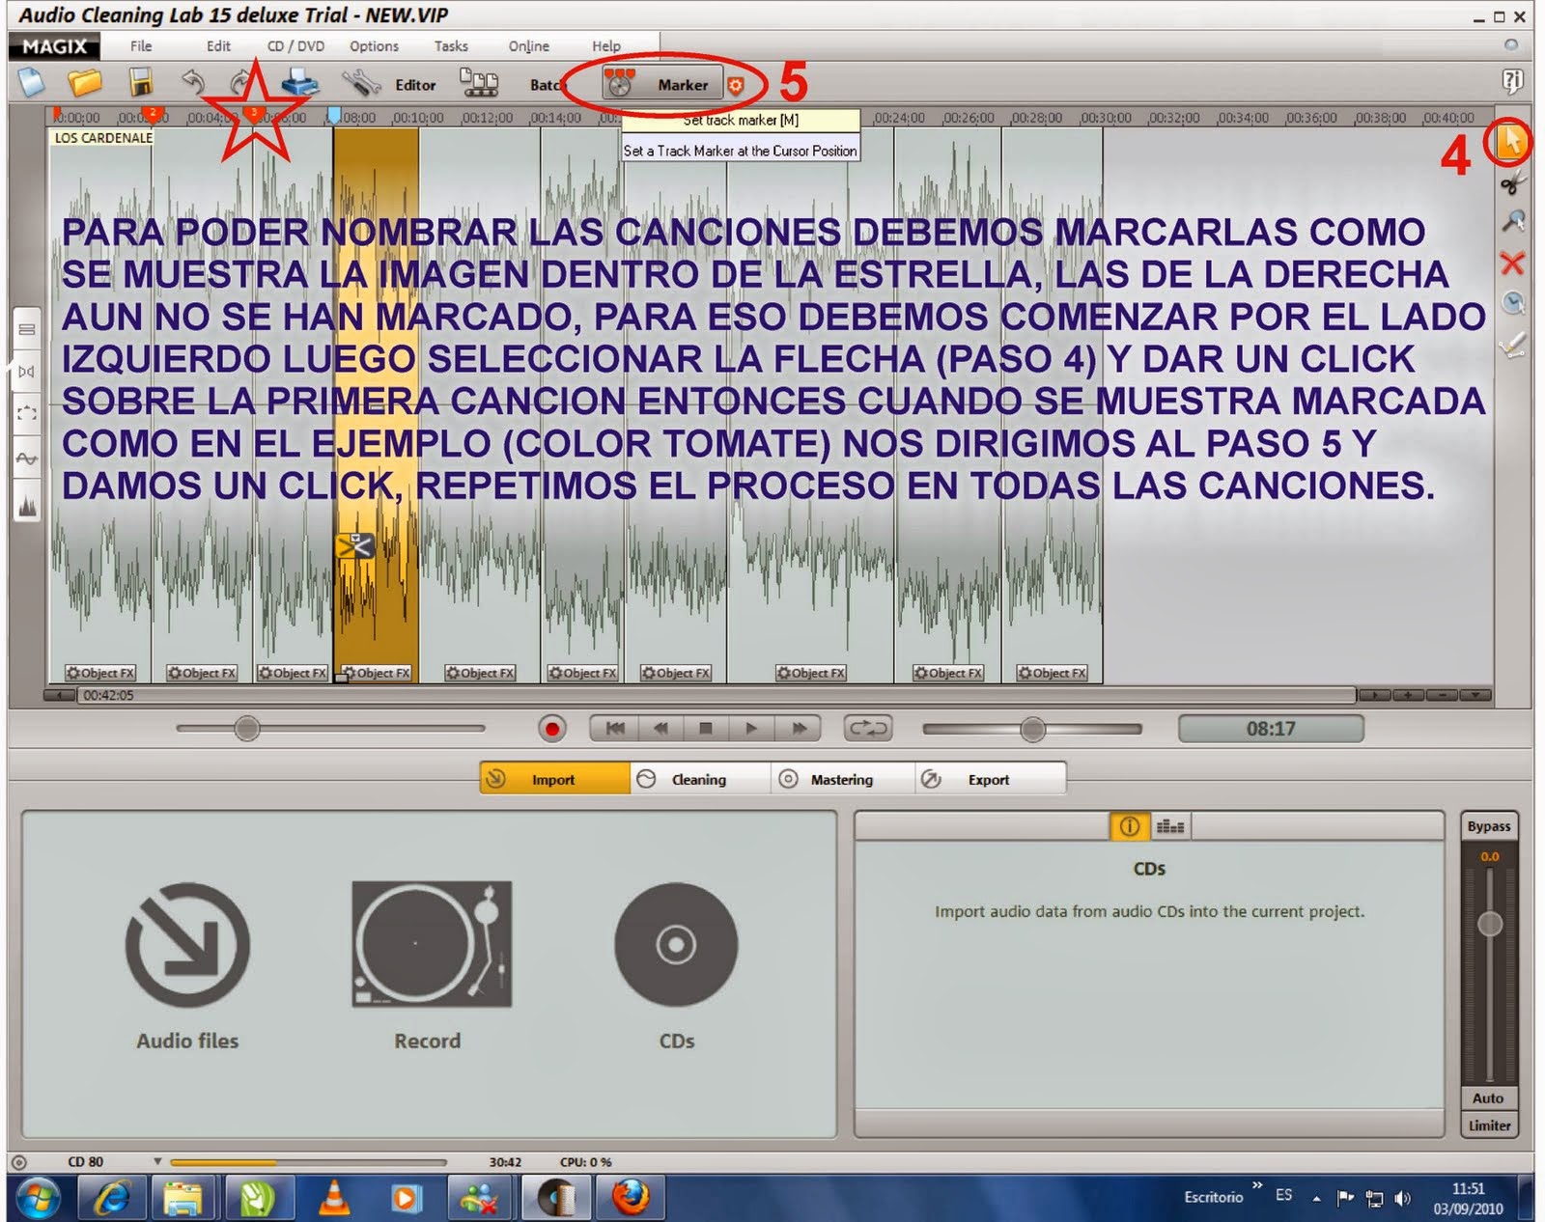Image resolution: width=1545 pixels, height=1222 pixels.
Task: Select the pencil draw tool in the right sidebar
Action: click(1512, 344)
